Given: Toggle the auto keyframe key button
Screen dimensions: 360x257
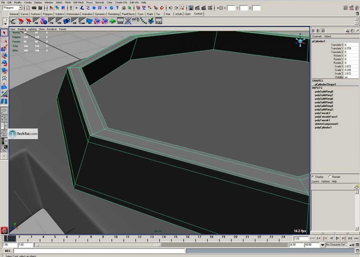Looking at the screenshot, I should 352,245.
